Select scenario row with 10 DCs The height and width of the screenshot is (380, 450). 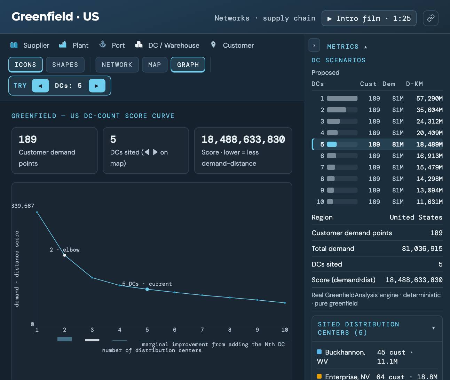[377, 202]
